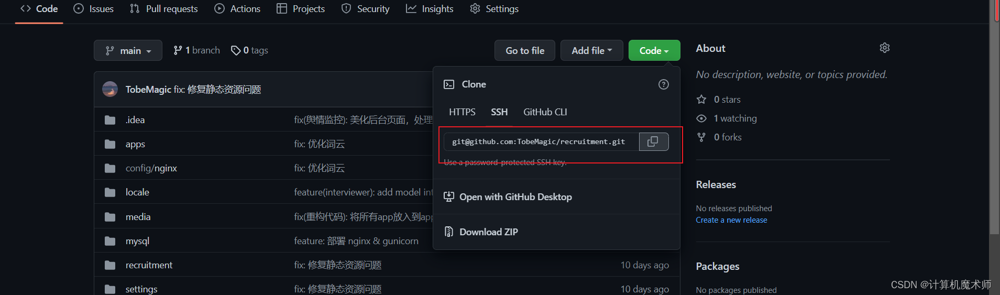Click the GitHub Desktop download icon

(449, 197)
